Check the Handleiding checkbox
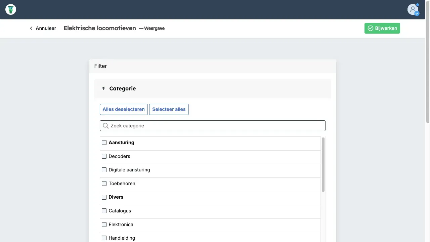The image size is (430, 242). click(x=104, y=238)
